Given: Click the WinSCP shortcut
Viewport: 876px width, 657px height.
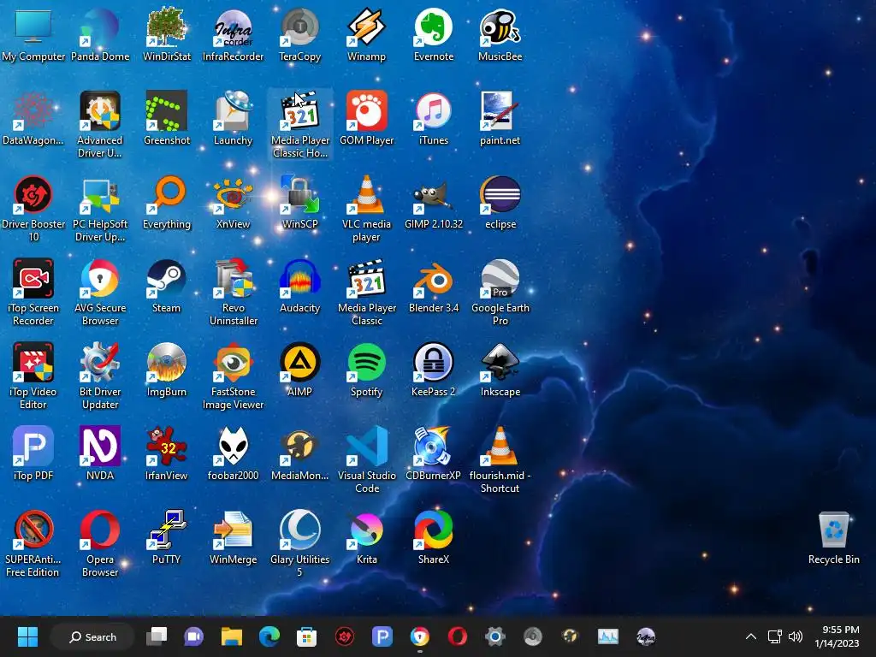Looking at the screenshot, I should [300, 194].
